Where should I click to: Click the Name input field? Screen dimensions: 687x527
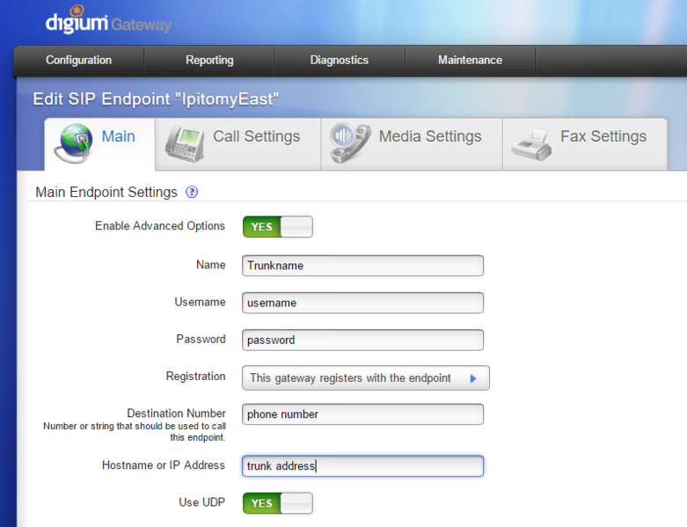coord(362,266)
